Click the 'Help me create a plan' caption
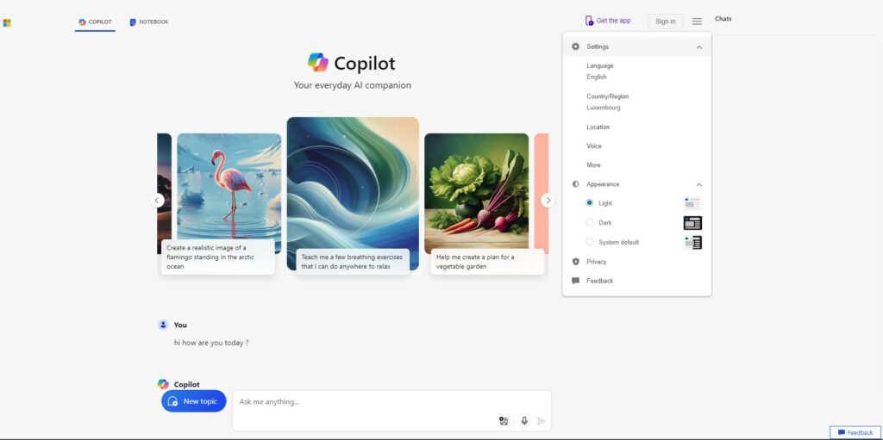This screenshot has width=883, height=440. click(488, 262)
